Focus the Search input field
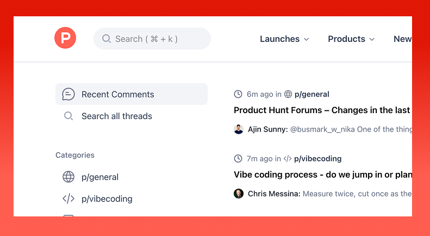 point(158,39)
